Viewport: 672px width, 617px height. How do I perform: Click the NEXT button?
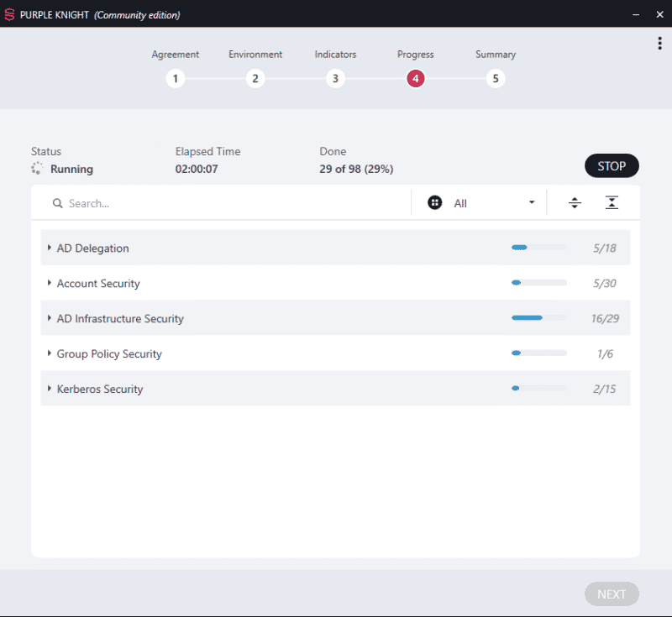612,594
